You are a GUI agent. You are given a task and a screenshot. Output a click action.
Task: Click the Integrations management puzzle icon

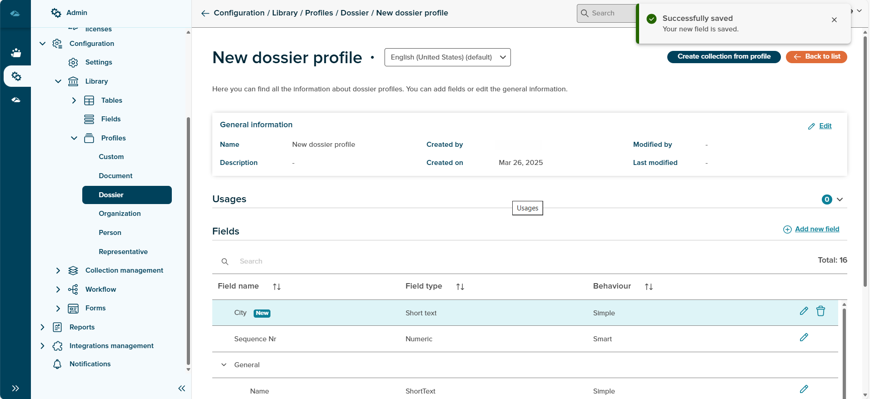pyautogui.click(x=57, y=346)
